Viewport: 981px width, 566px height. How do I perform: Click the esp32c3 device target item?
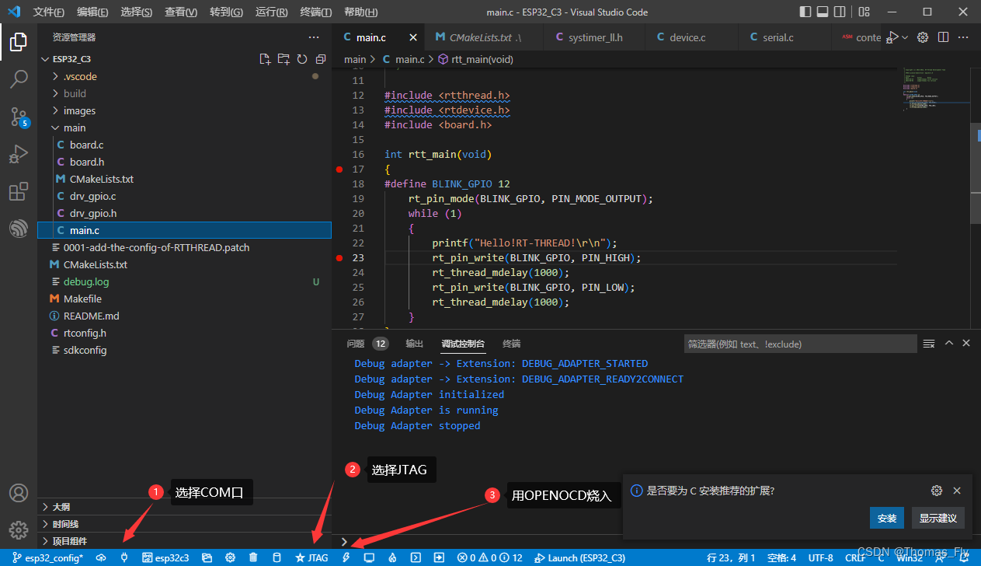(165, 557)
